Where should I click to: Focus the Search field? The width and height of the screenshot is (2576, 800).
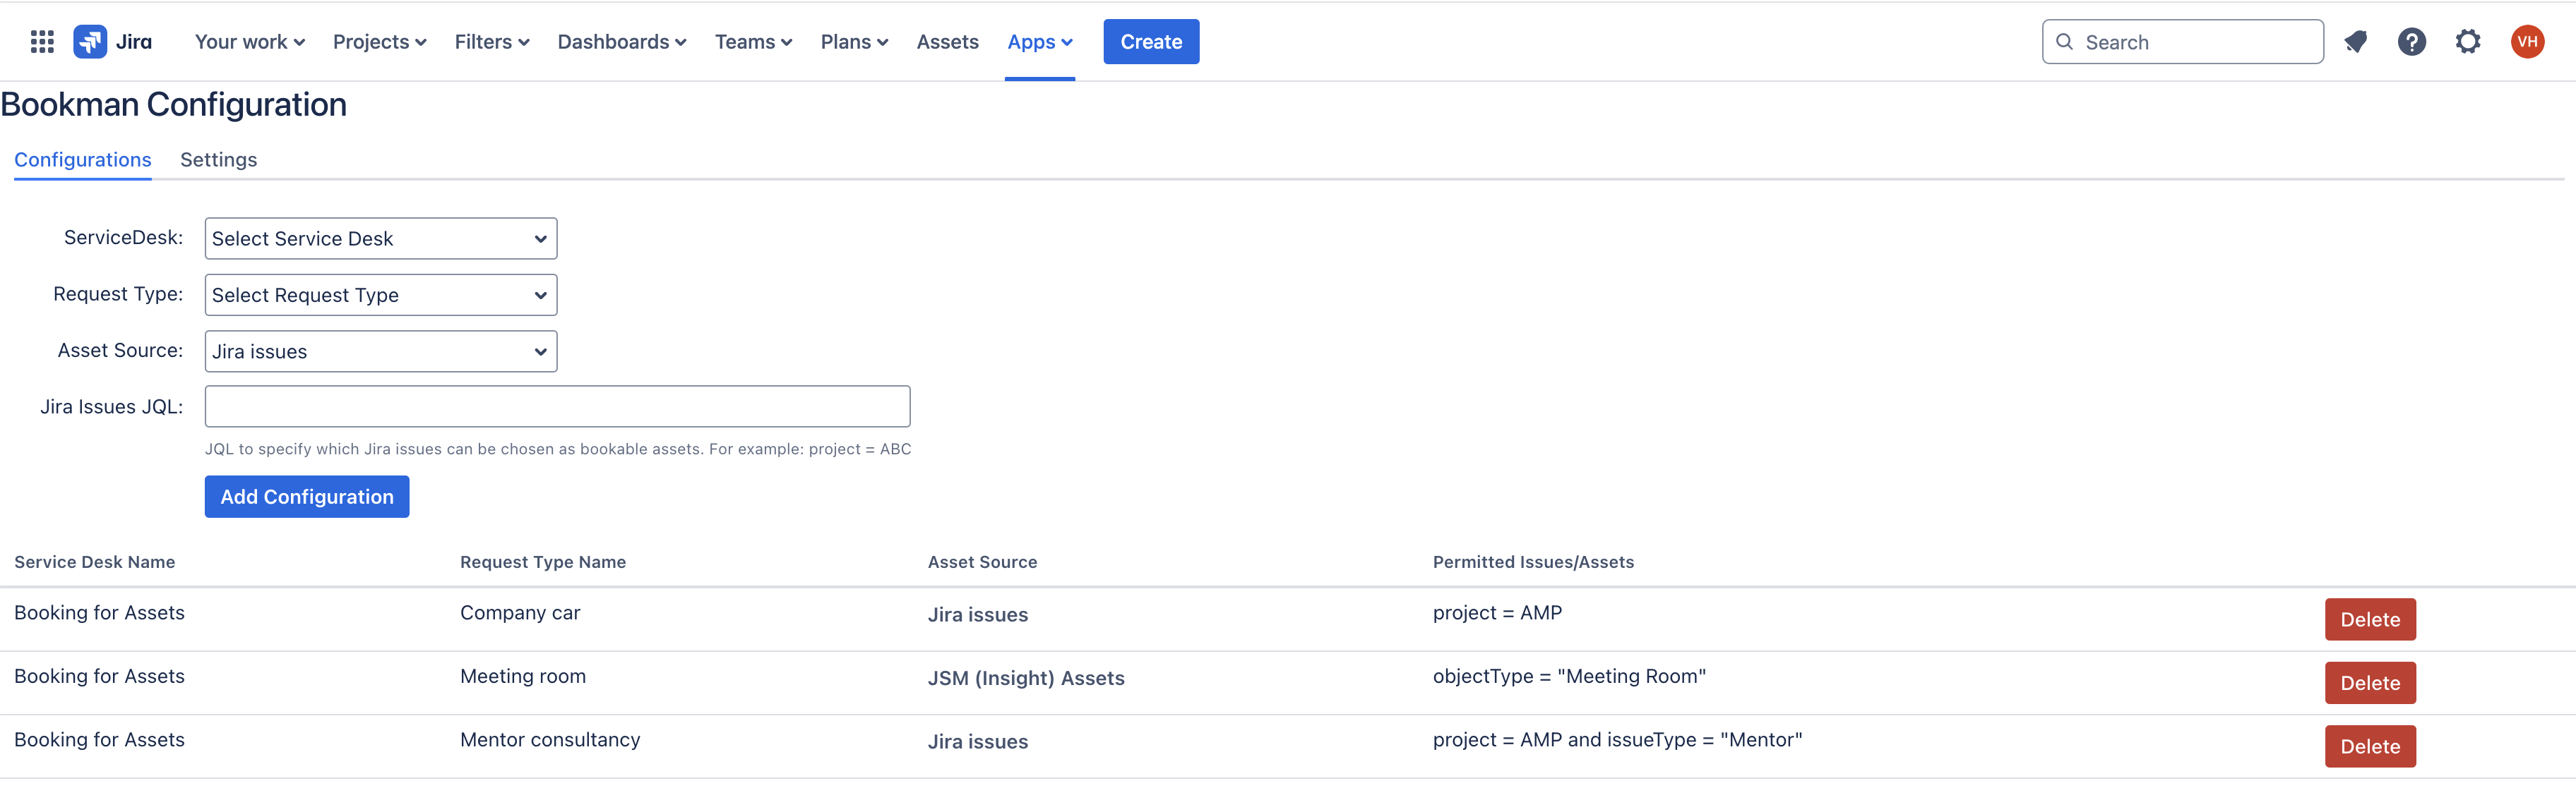click(x=2182, y=42)
